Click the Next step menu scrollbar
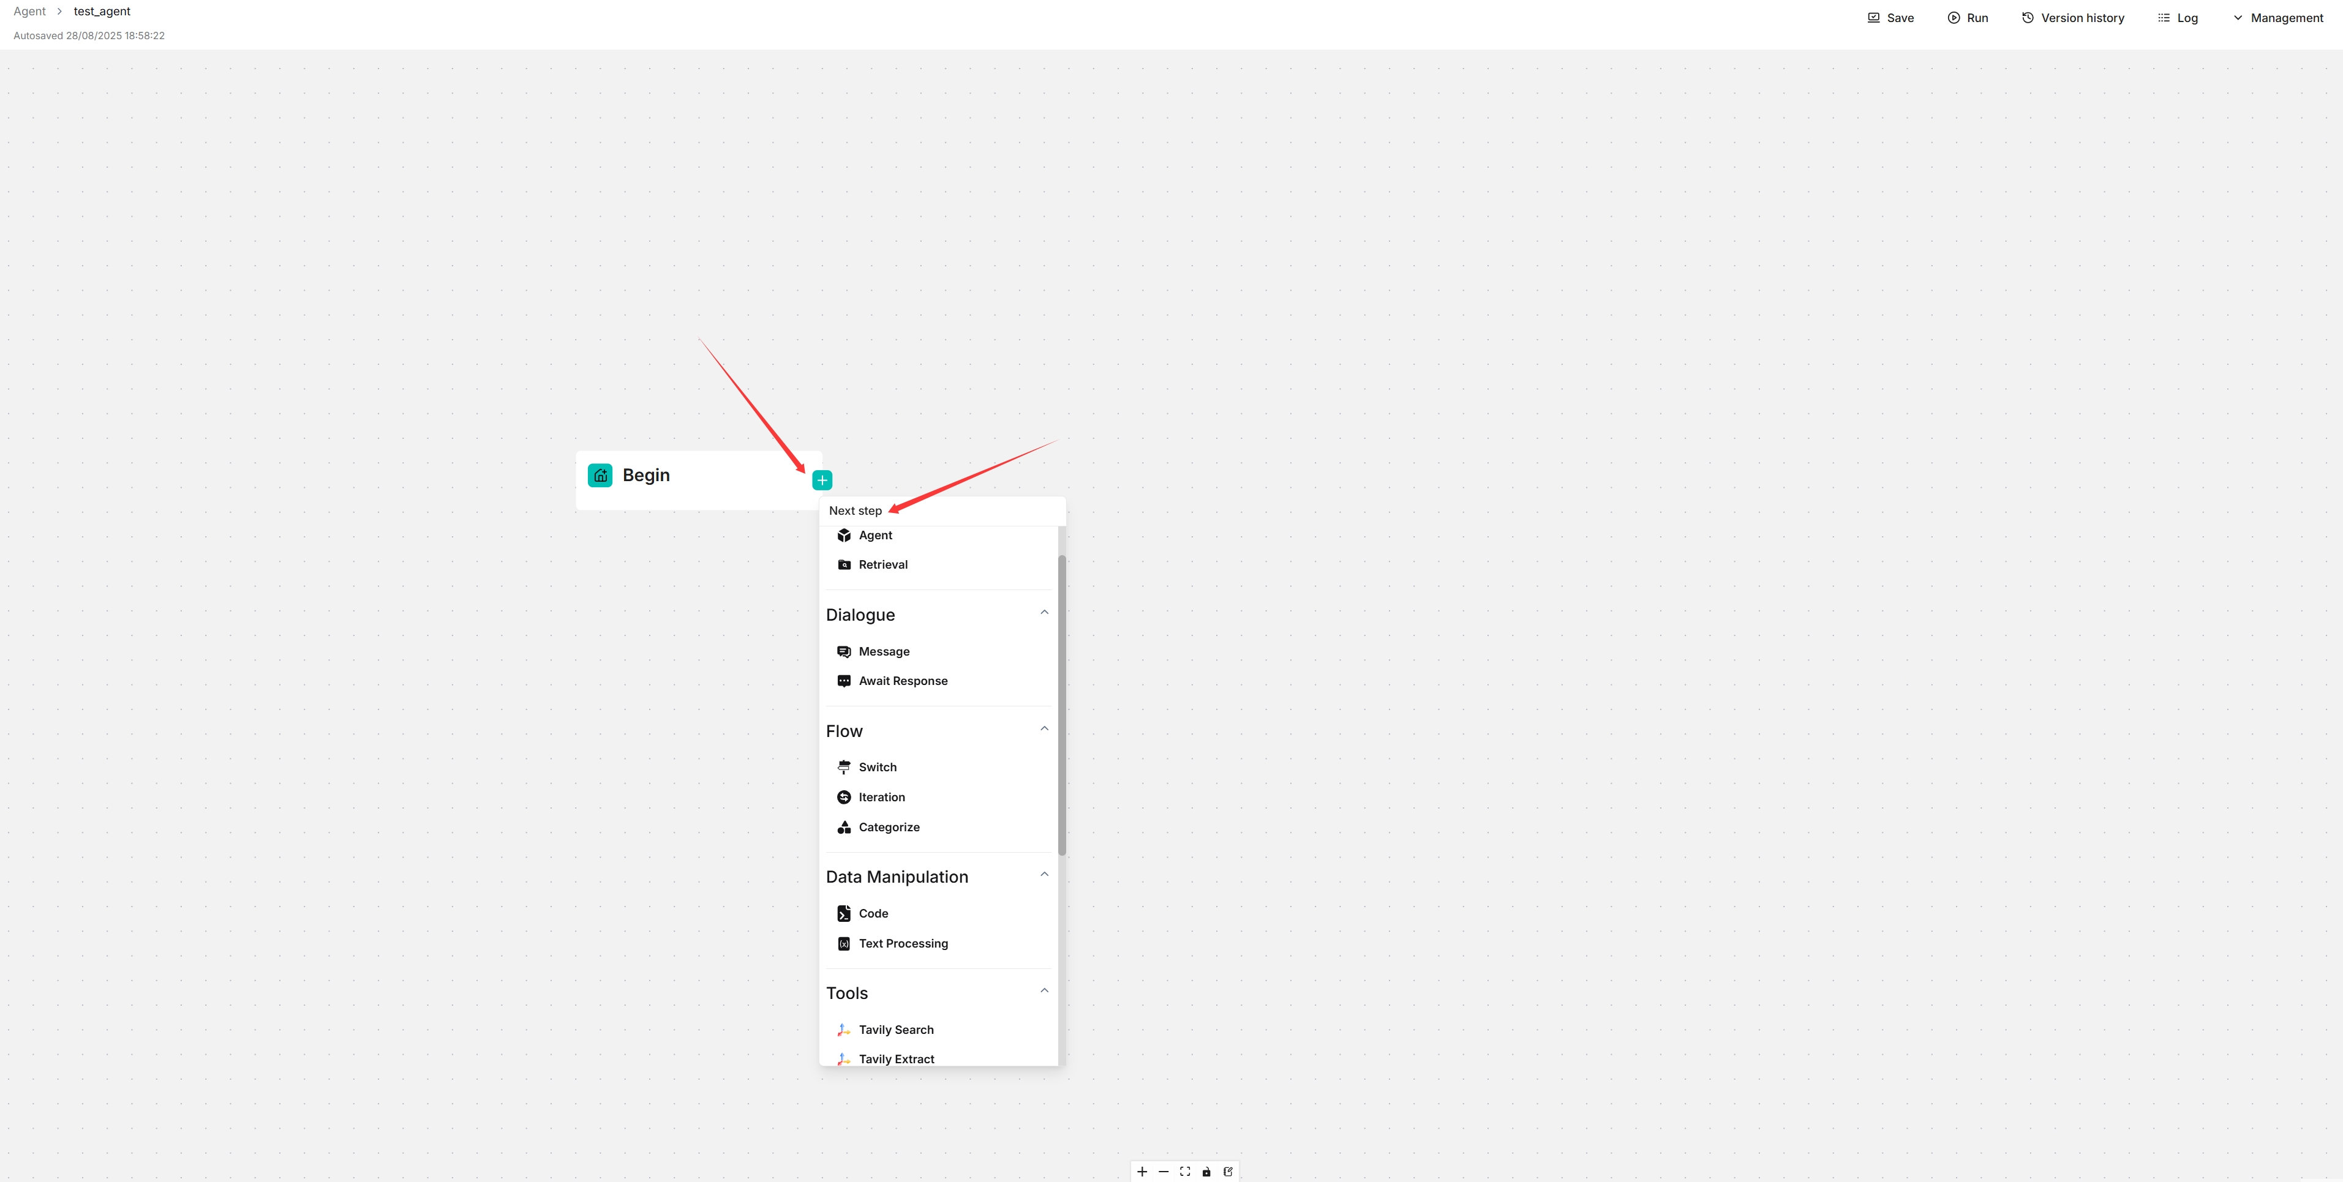Image resolution: width=2343 pixels, height=1182 pixels. tap(1061, 705)
